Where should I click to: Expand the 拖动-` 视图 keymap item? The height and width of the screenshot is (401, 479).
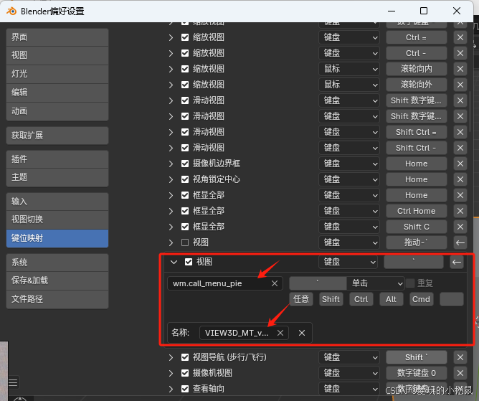point(171,242)
